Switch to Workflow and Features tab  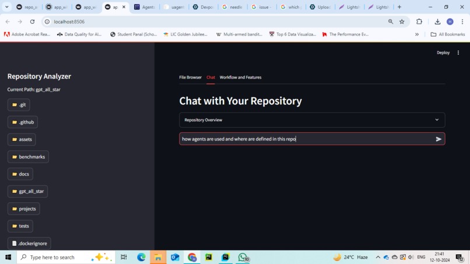point(240,78)
